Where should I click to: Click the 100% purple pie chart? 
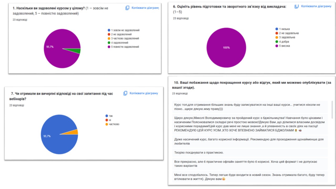click(227, 47)
